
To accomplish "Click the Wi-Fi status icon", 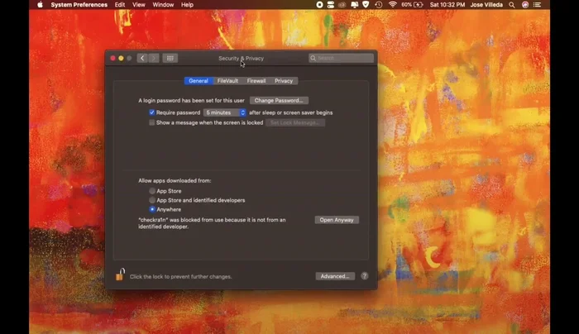I will click(391, 4).
